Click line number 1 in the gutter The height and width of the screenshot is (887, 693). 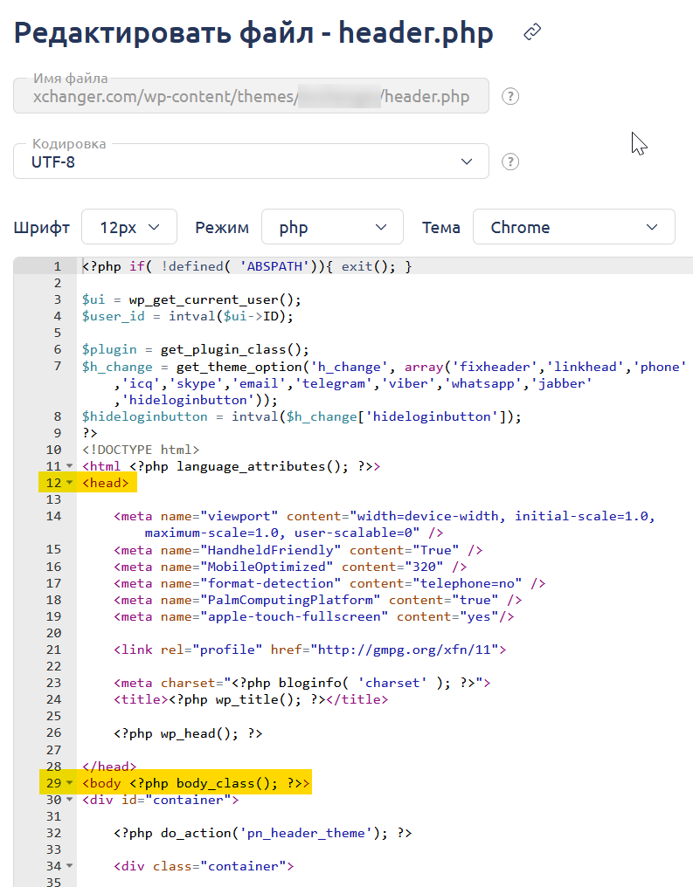point(57,266)
